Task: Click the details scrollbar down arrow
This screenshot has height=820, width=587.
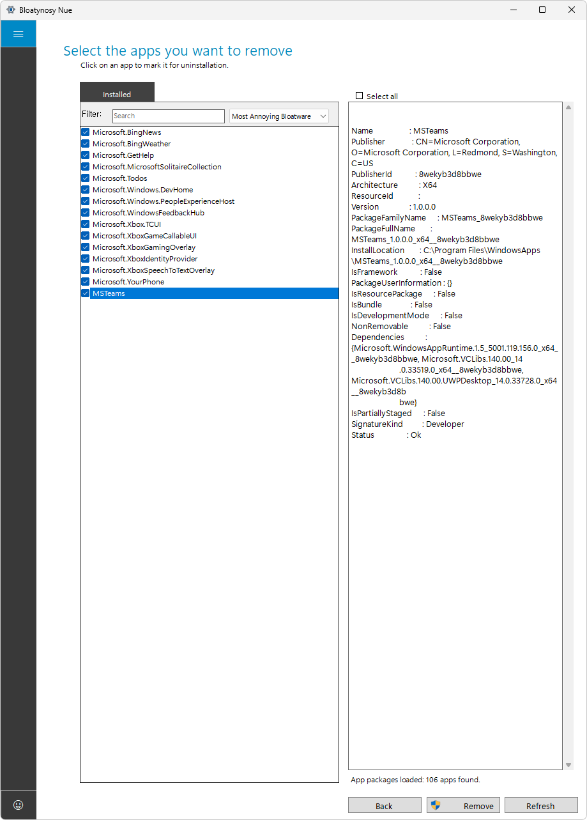Action: (x=568, y=765)
